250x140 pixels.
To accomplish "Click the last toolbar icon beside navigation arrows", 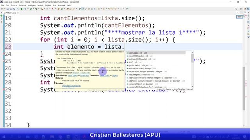I will (x=127, y=9).
